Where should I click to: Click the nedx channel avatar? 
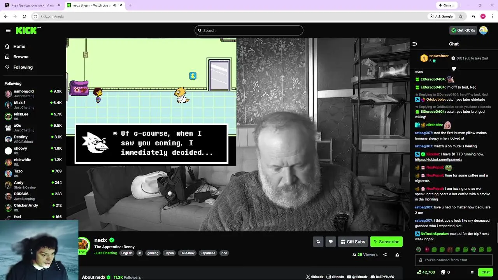coord(83,245)
